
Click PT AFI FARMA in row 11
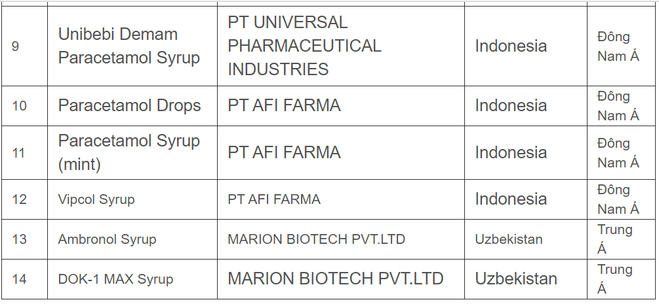[x=284, y=152]
